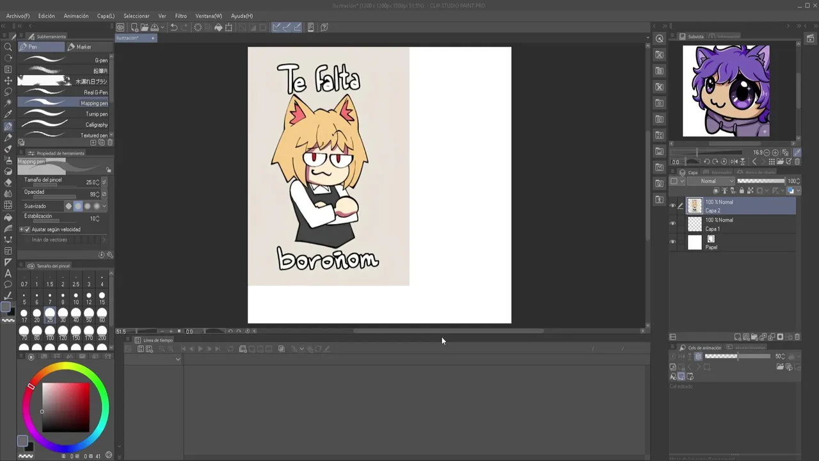Expand the Ajustar según velocidad plus expander
Viewport: 819px width, 461px height.
[21, 229]
